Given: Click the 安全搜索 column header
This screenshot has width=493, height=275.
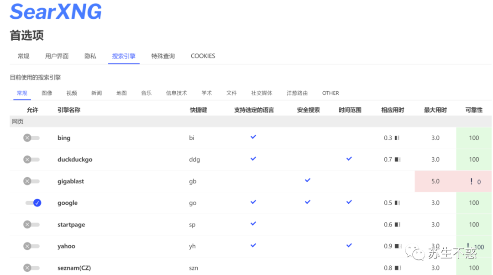Looking at the screenshot, I should 308,110.
